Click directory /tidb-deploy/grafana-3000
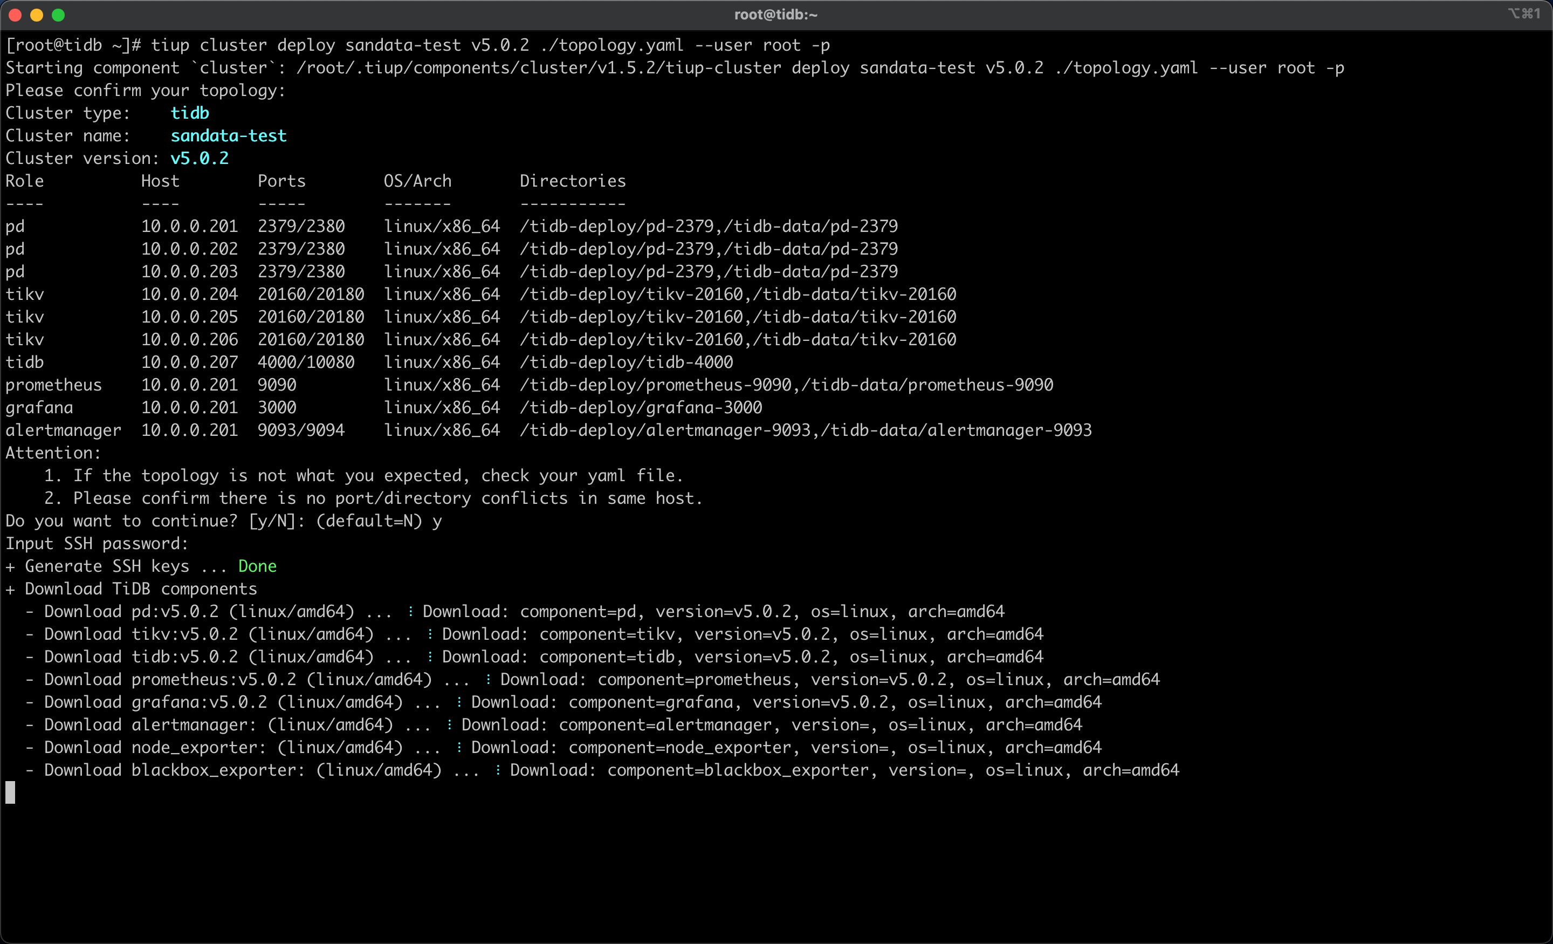Image resolution: width=1553 pixels, height=944 pixels. pyautogui.click(x=641, y=408)
